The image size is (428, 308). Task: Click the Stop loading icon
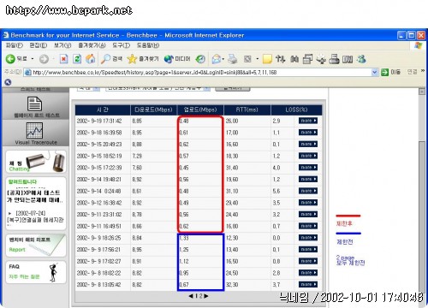(x=63, y=59)
